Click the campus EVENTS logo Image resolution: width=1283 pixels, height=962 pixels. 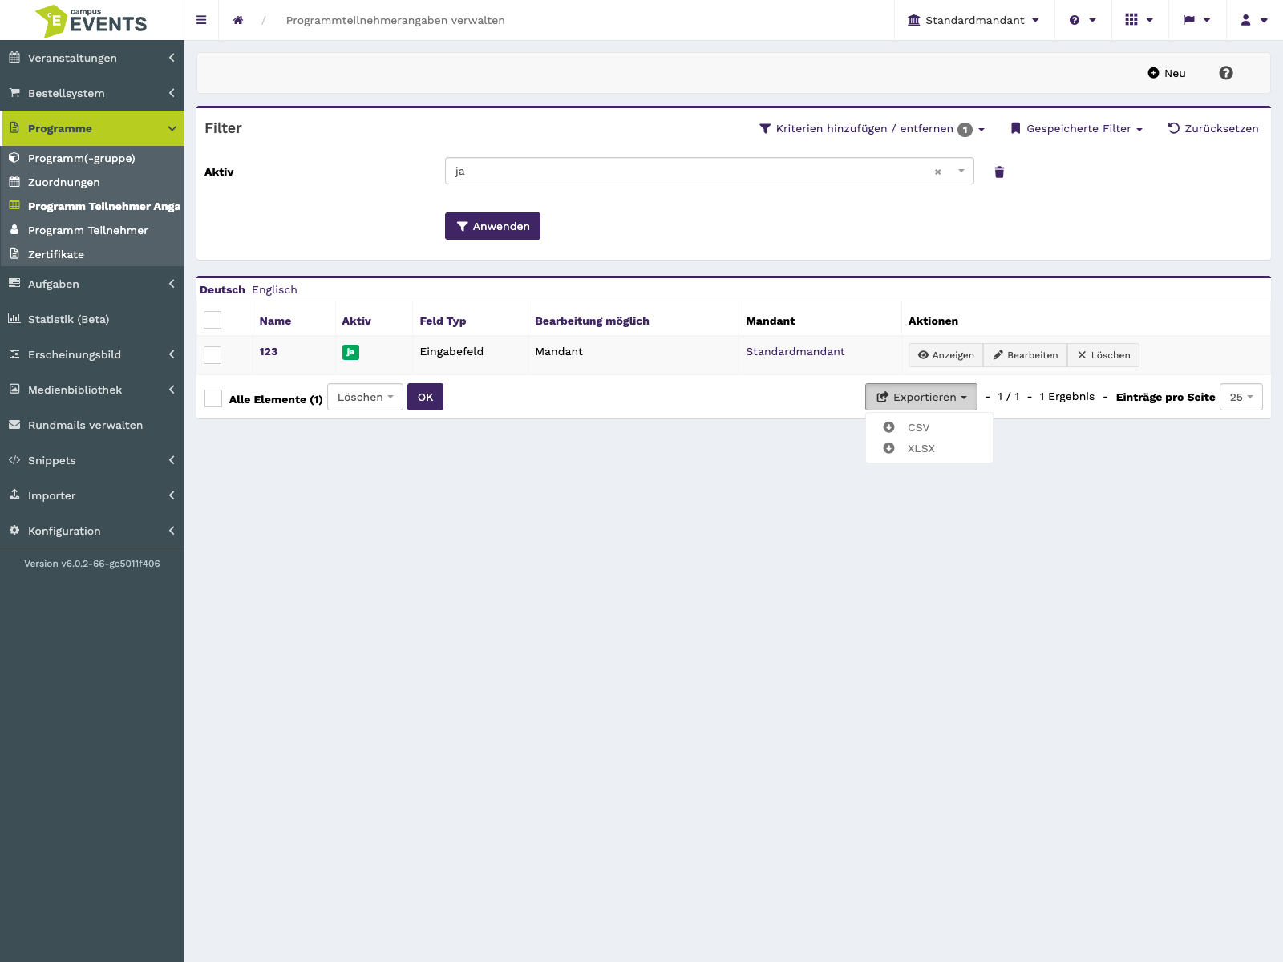point(91,21)
